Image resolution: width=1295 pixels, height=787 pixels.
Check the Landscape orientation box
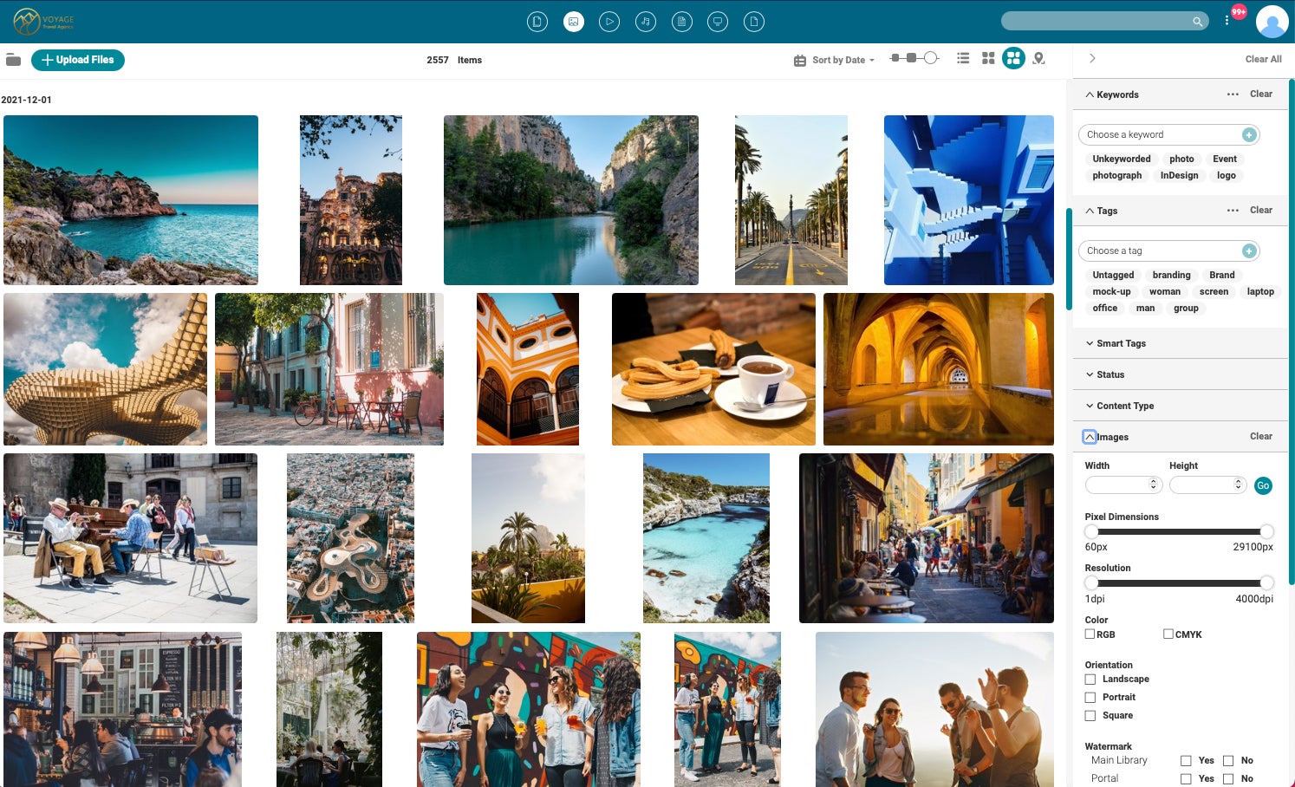pyautogui.click(x=1090, y=680)
